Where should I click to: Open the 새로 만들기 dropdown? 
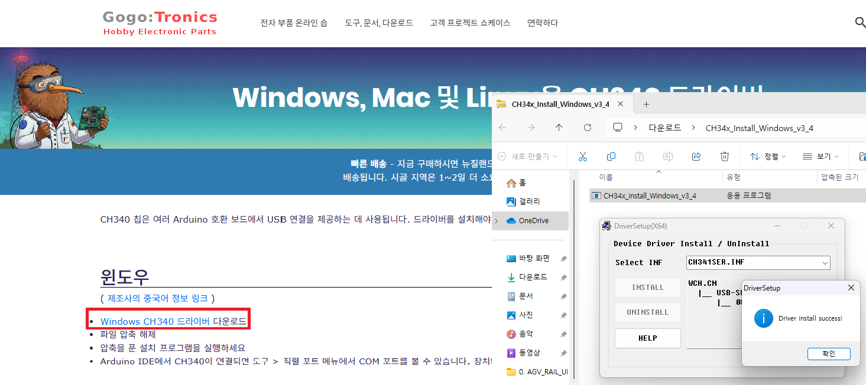point(527,156)
